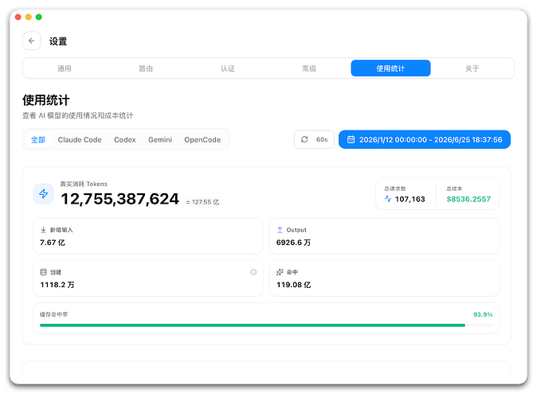
Task: Switch to the 路由 tab
Action: pos(146,68)
